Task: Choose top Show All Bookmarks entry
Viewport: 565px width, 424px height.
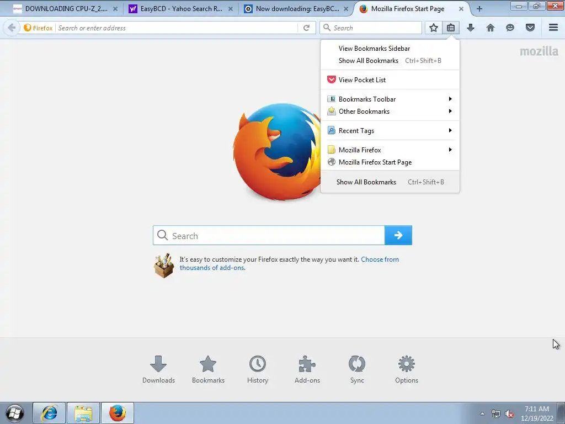Action: coord(390,61)
